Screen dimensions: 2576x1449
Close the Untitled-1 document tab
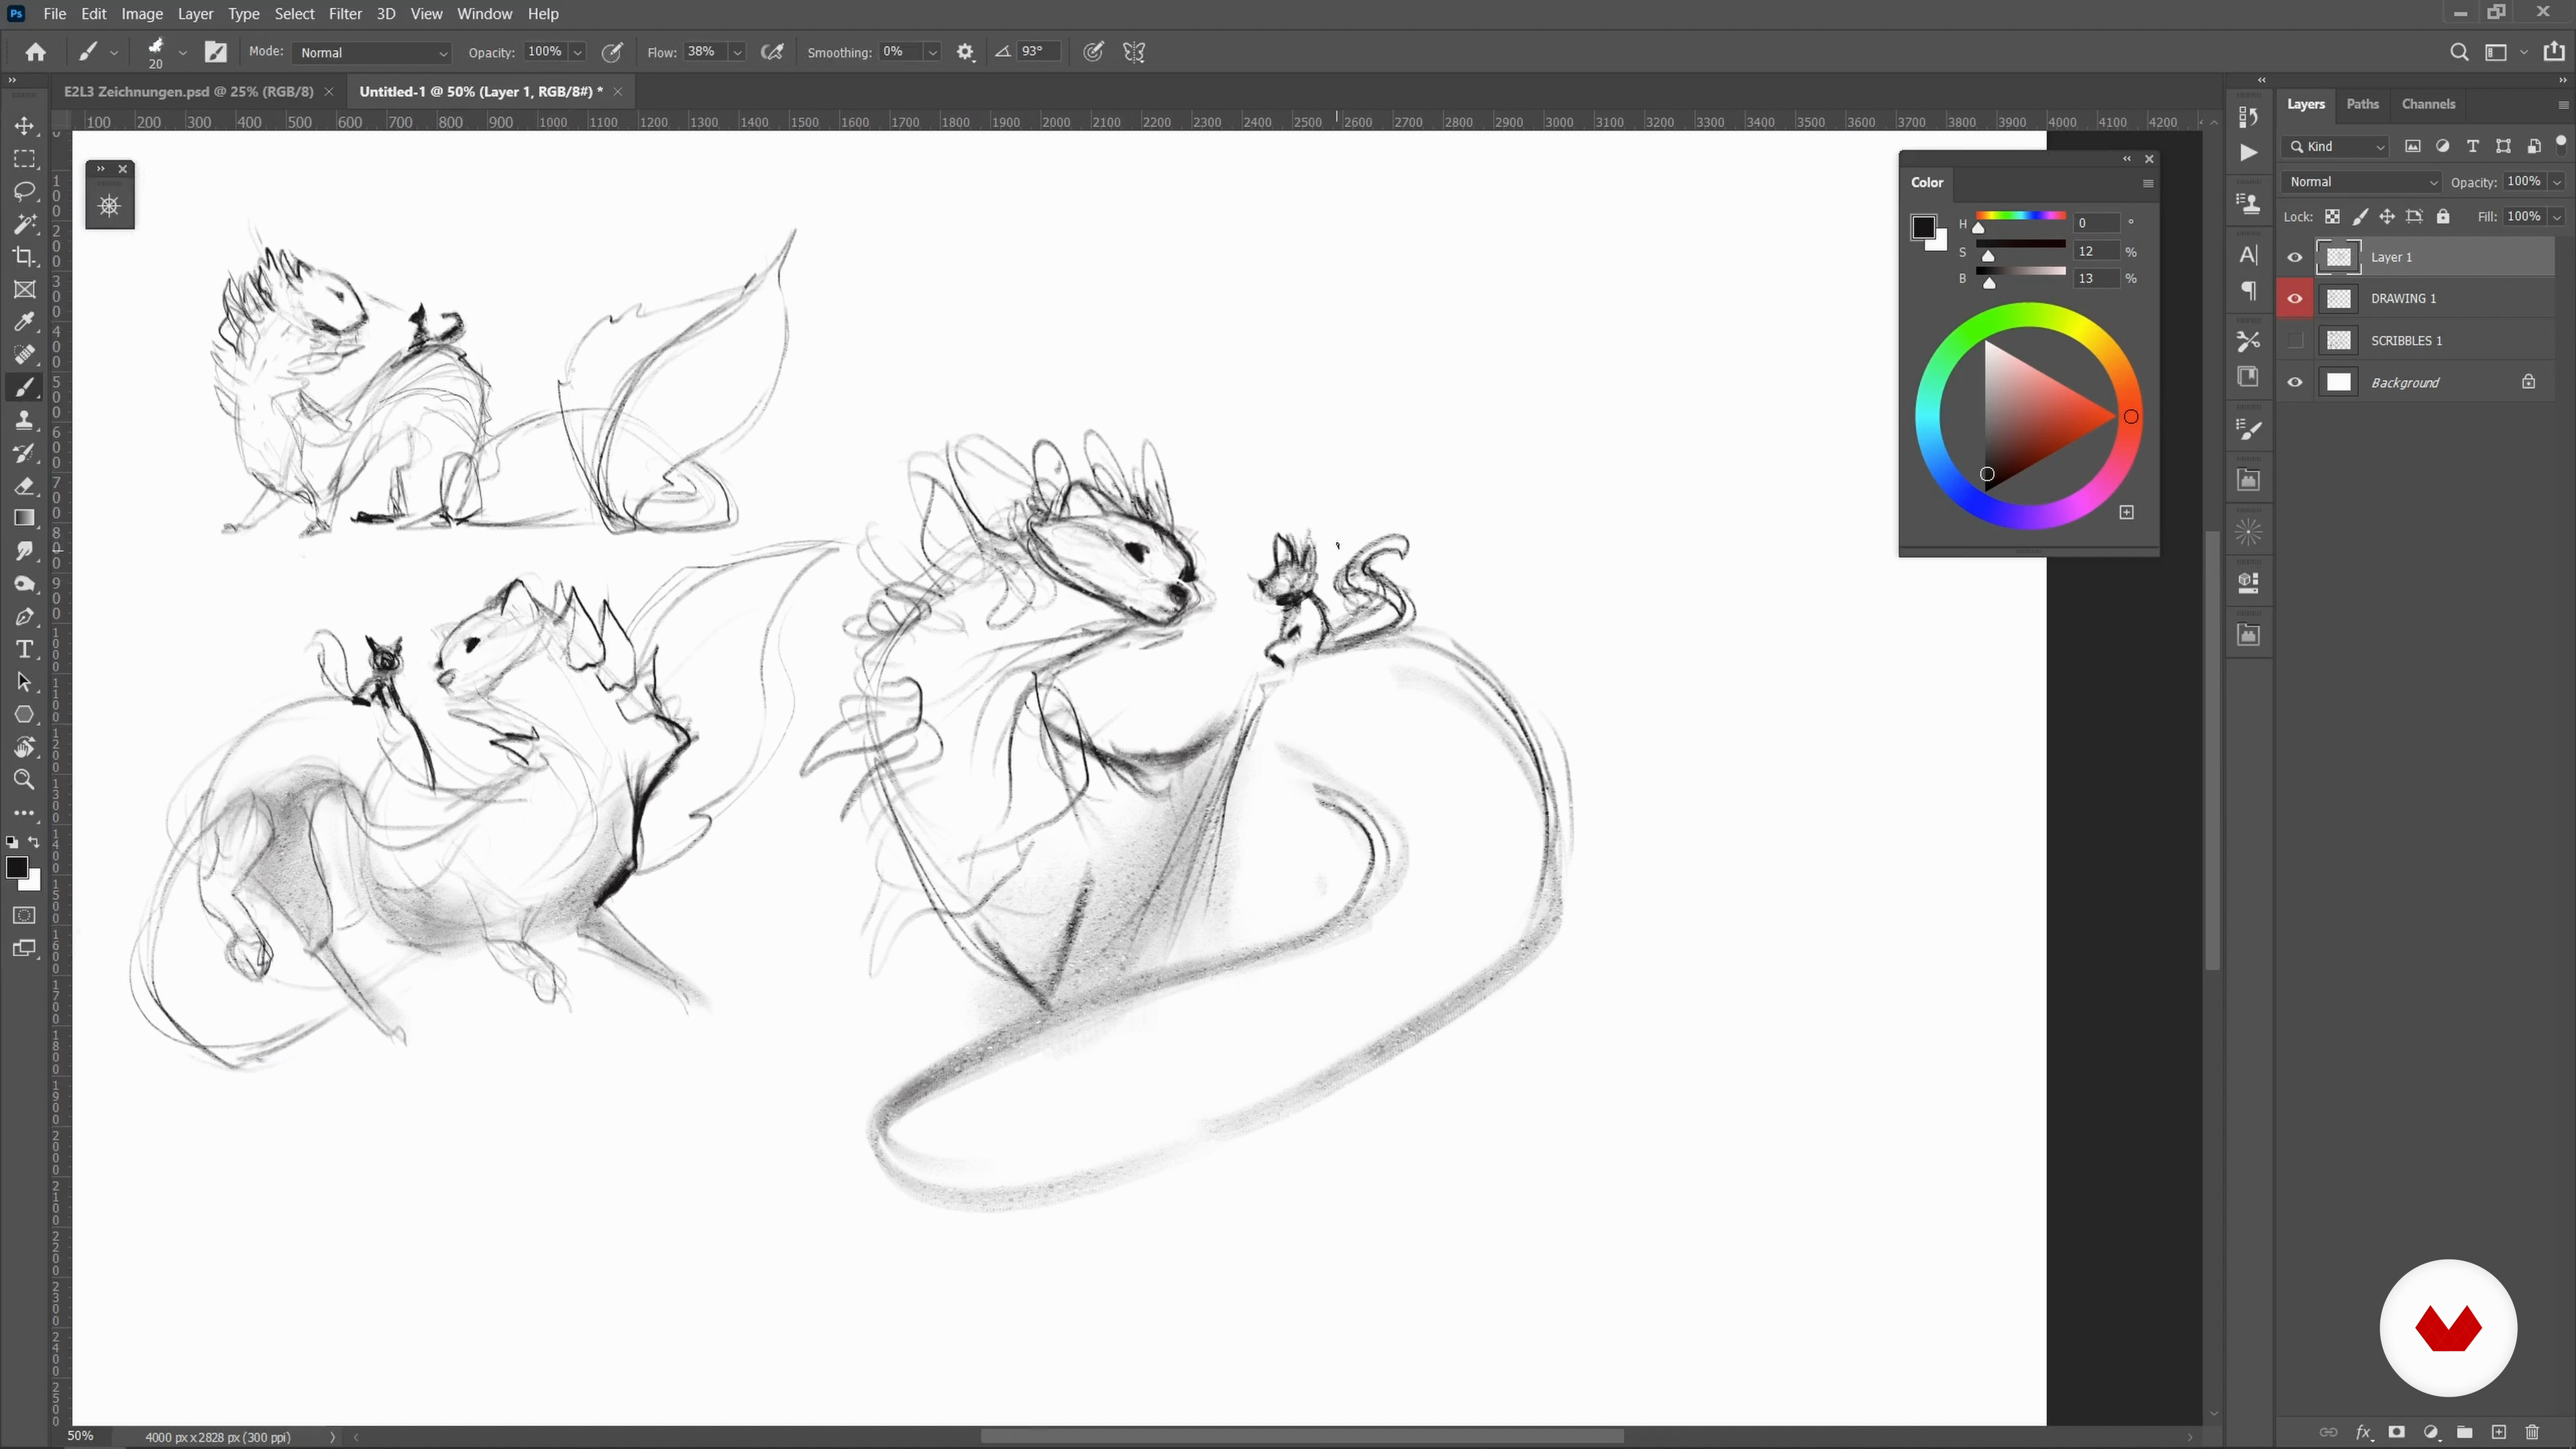618,91
